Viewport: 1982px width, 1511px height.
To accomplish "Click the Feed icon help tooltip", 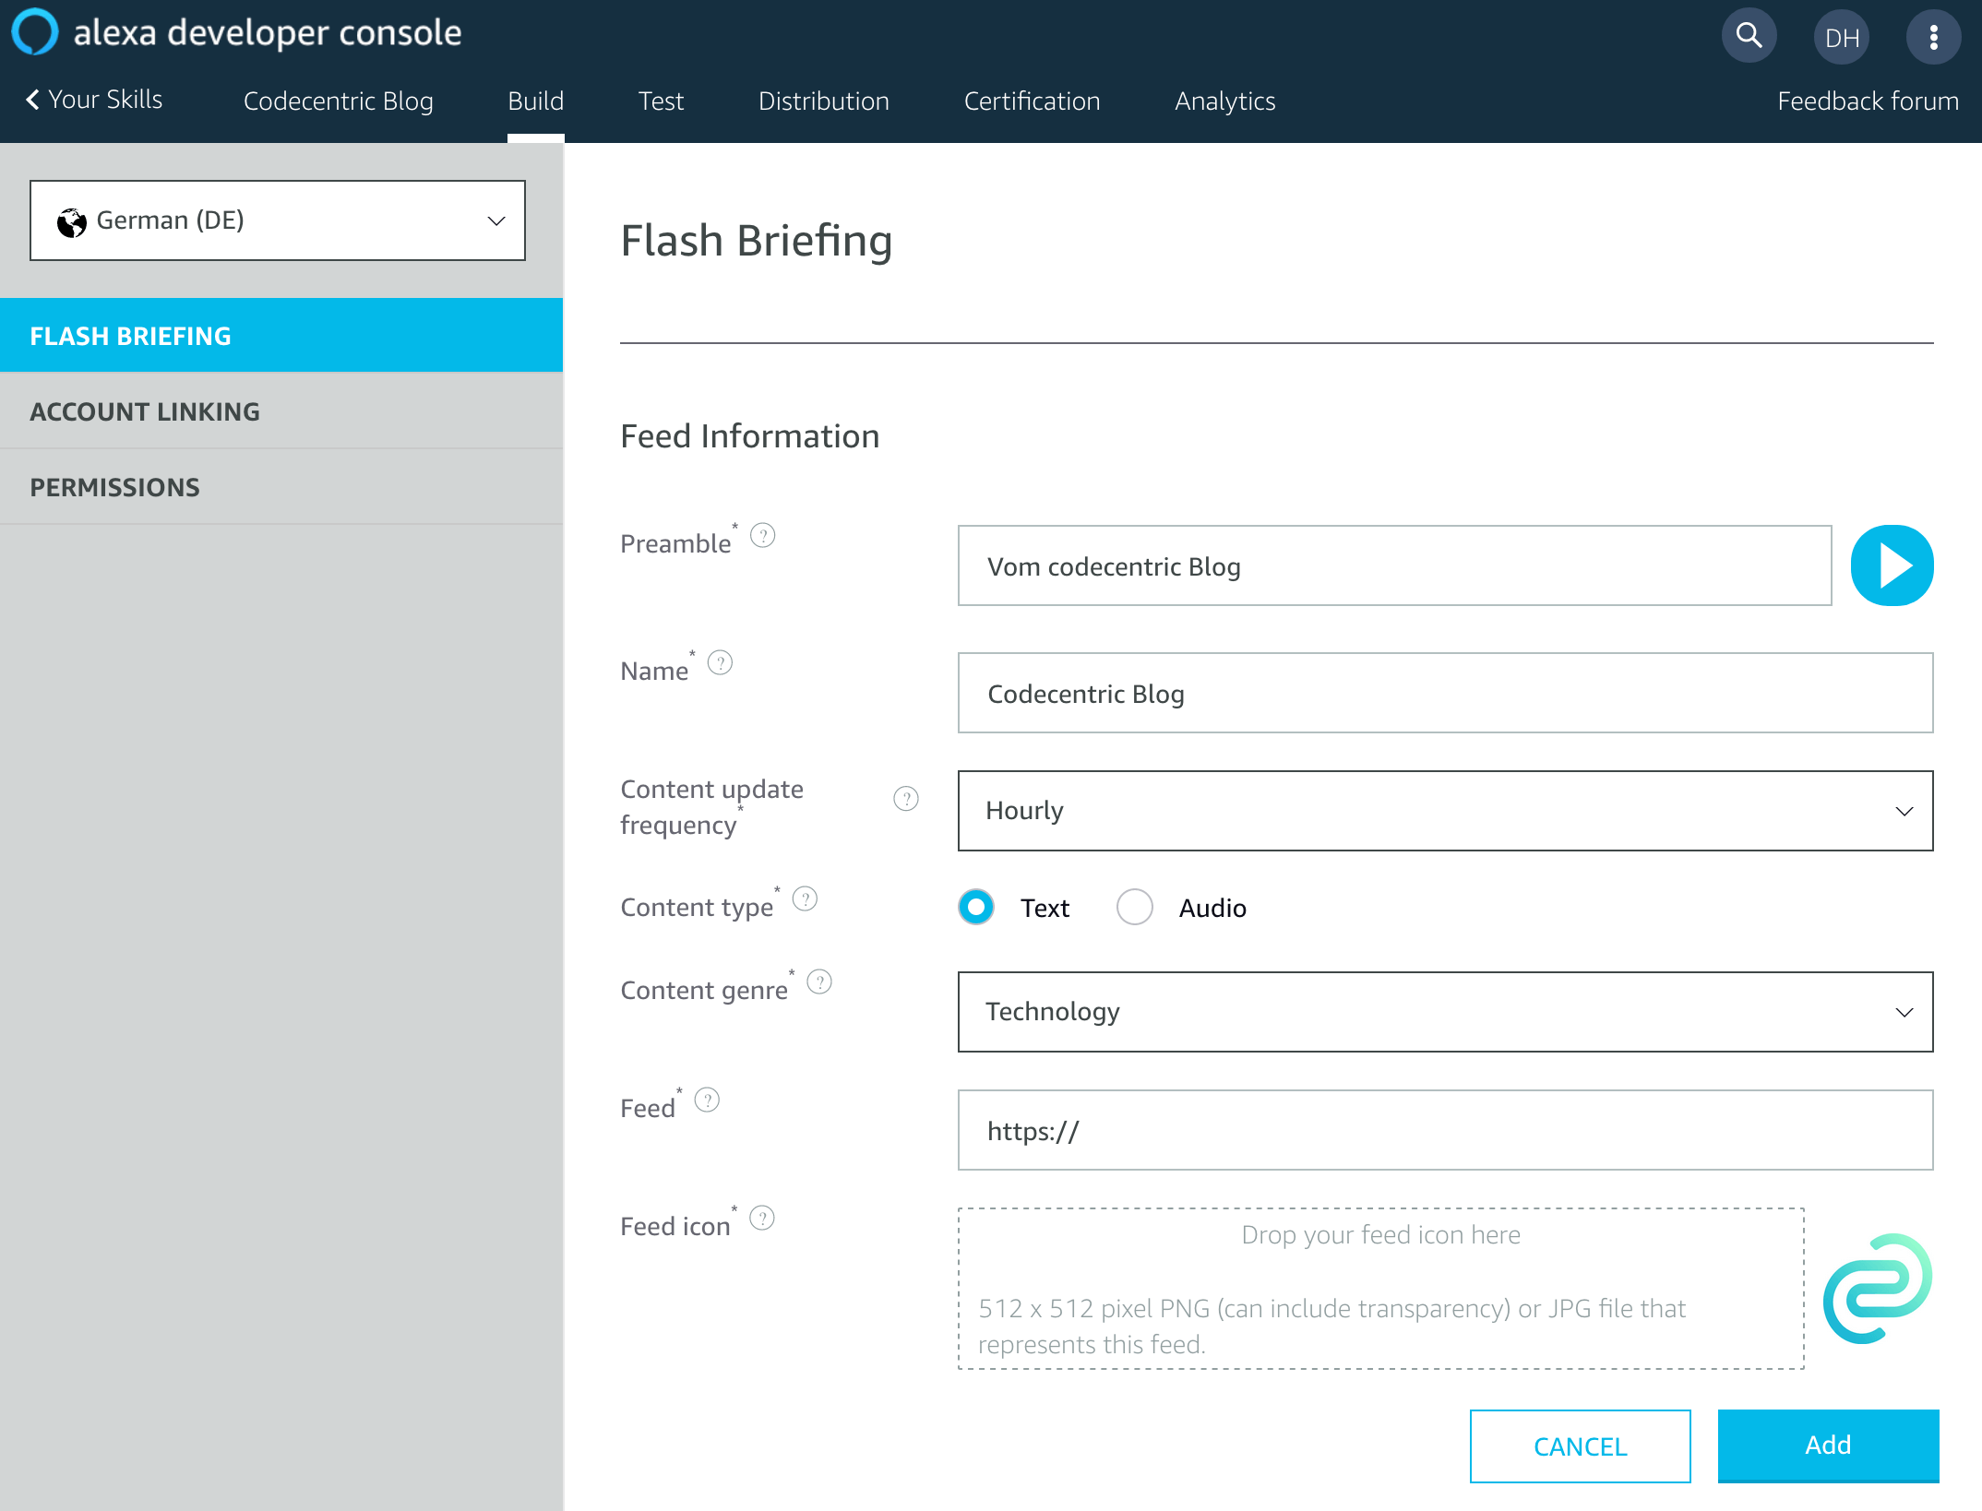I will click(x=762, y=1218).
